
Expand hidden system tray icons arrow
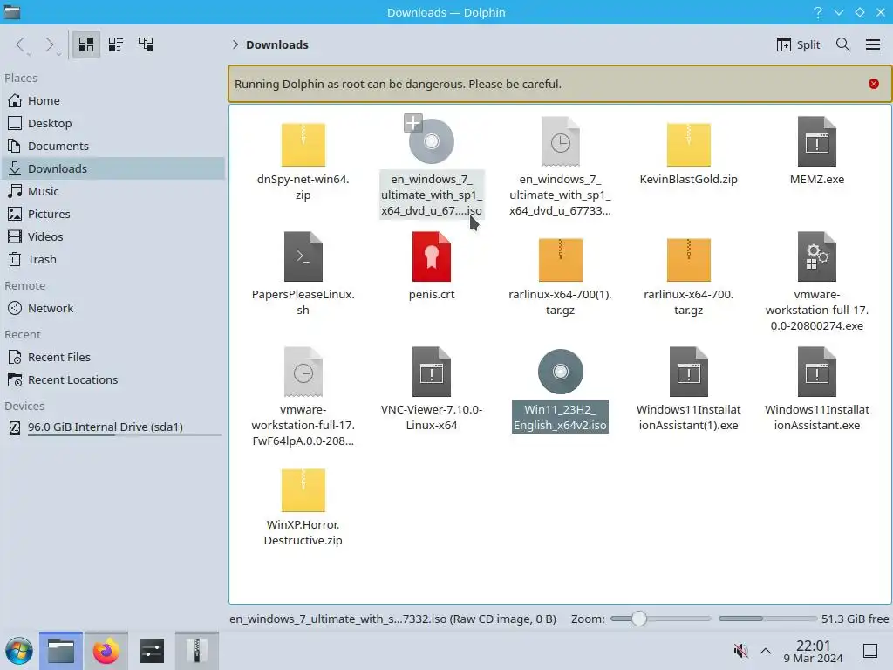pos(766,651)
